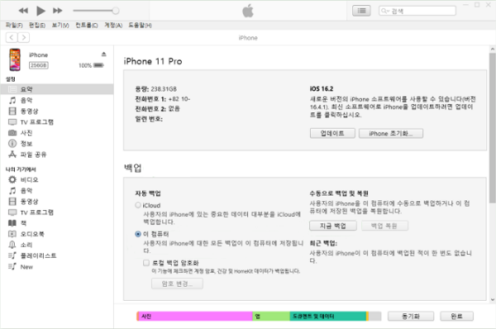
Task: Adjust the volume slider knob
Action: tap(116, 11)
